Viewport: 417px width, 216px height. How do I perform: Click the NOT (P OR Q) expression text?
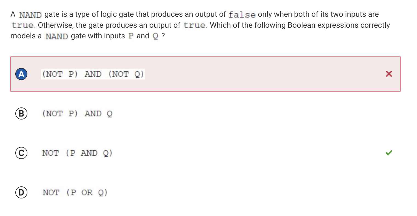(x=75, y=192)
